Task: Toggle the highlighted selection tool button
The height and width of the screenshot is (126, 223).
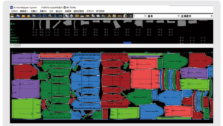Action: 66,16
